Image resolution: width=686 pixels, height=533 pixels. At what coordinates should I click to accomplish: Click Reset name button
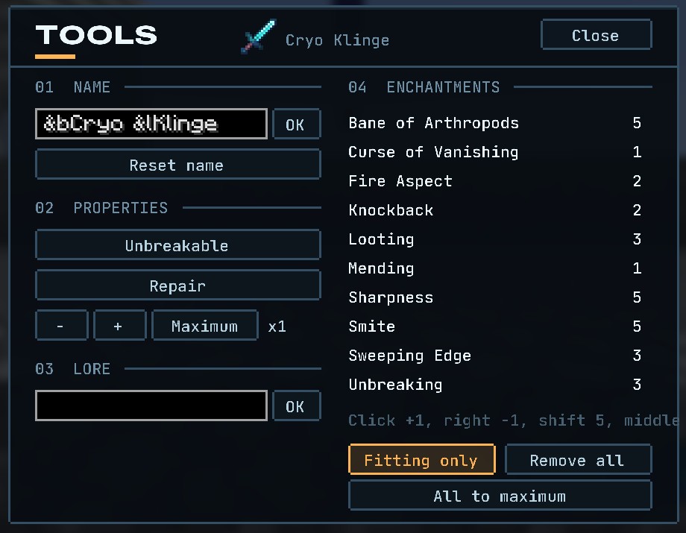[x=178, y=165]
